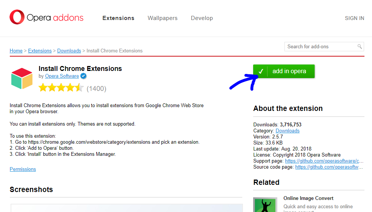Click the Related heading

266,182
